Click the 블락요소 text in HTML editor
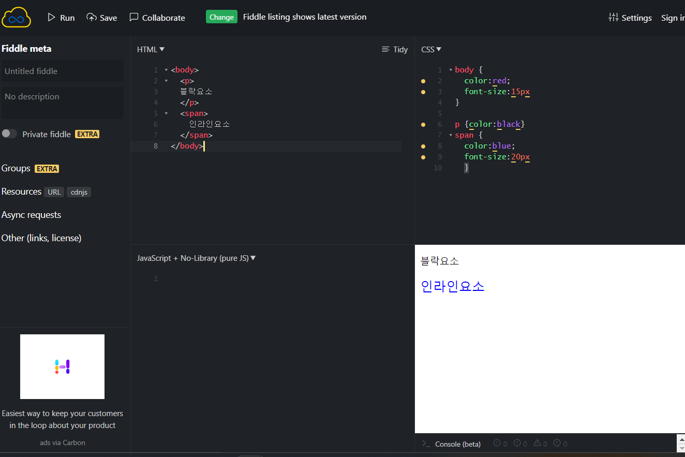 (196, 92)
